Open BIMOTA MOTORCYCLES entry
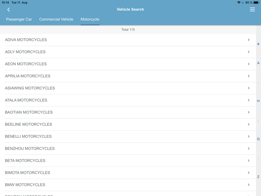Viewport: 261px width, 196px height. [x=128, y=172]
